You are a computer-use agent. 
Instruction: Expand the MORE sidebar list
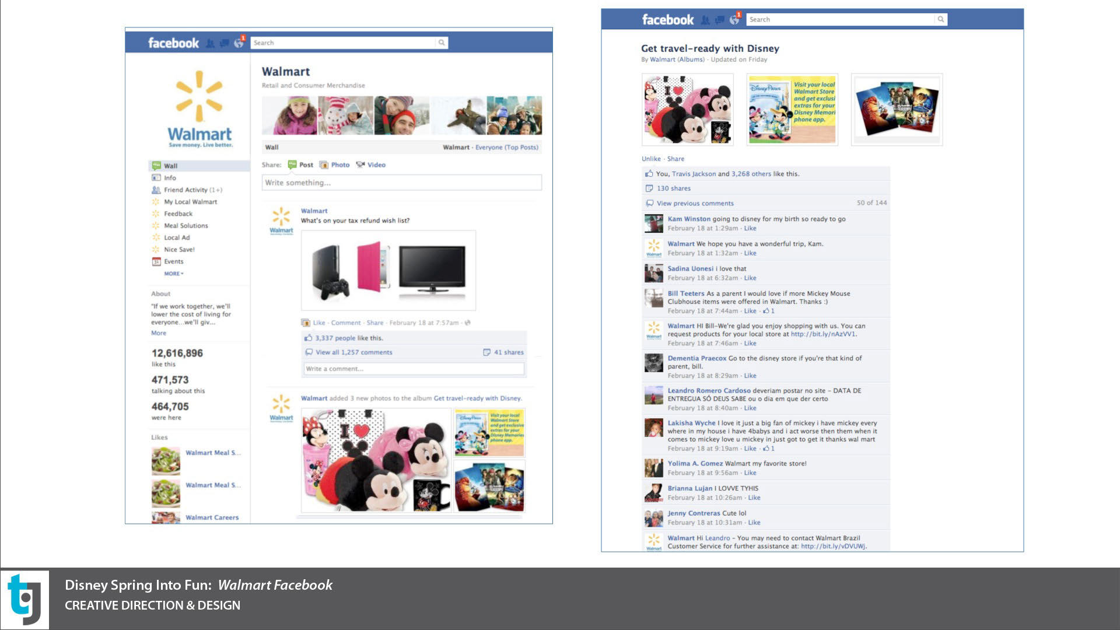pyautogui.click(x=173, y=274)
